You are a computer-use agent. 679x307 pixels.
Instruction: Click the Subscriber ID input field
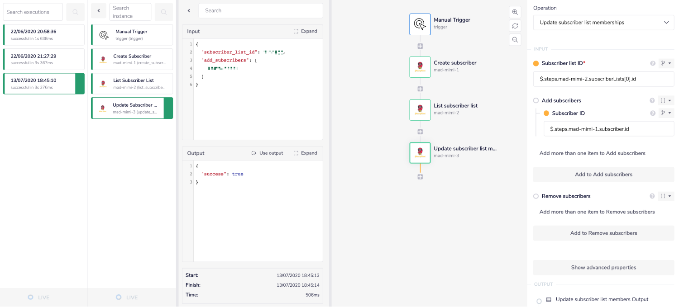[x=608, y=129]
